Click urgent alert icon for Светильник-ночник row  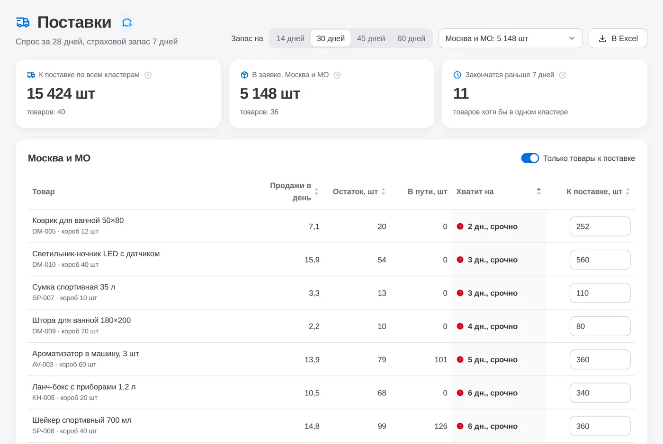pos(460,260)
